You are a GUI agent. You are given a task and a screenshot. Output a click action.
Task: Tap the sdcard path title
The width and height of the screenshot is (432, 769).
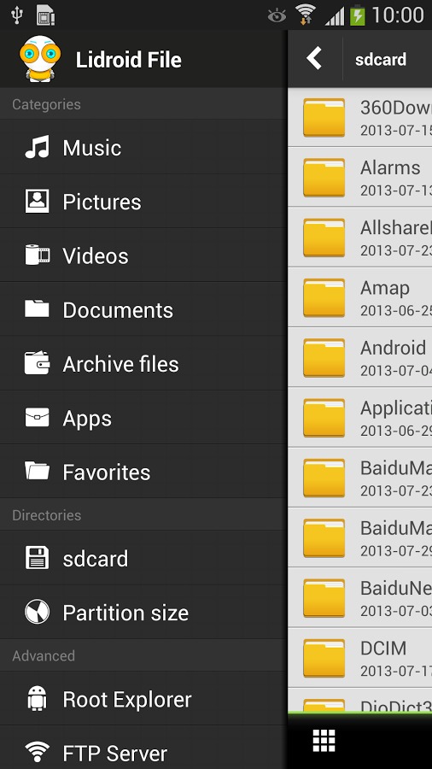[381, 59]
